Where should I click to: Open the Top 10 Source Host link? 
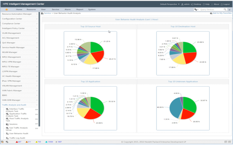click(x=90, y=26)
